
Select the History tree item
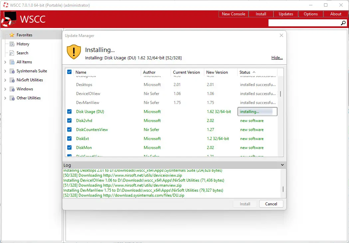coord(23,44)
